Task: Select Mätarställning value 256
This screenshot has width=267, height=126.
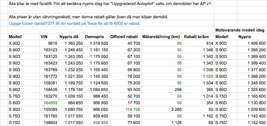Action: pos(162,89)
